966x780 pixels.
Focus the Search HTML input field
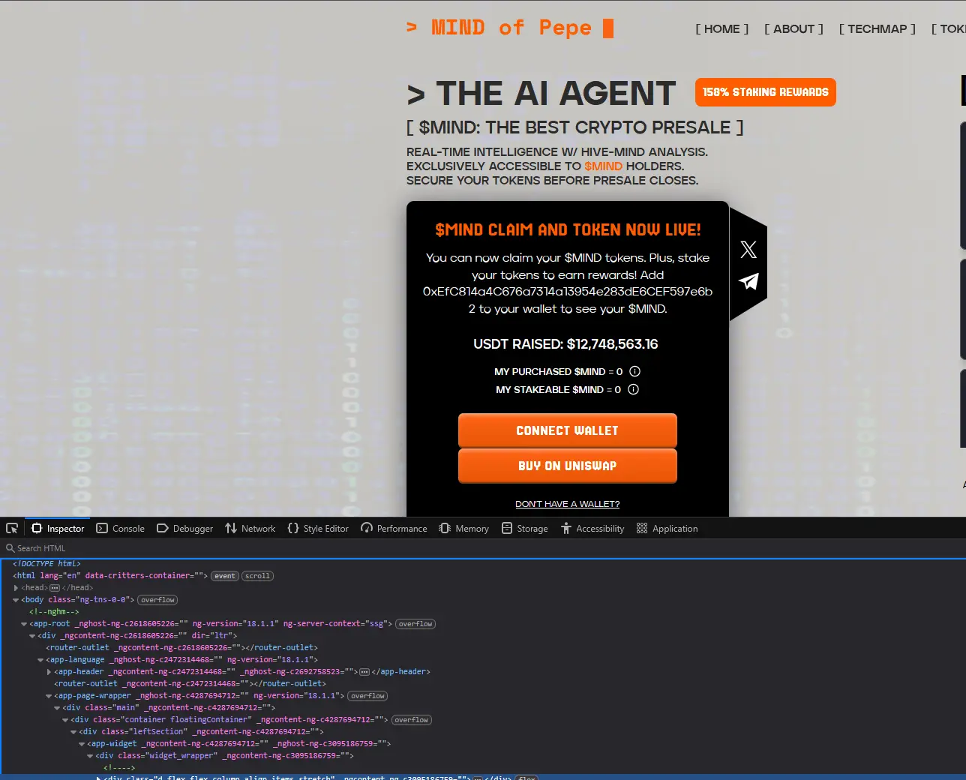pyautogui.click(x=483, y=548)
